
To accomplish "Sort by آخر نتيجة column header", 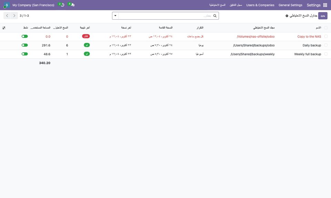I will (85, 27).
